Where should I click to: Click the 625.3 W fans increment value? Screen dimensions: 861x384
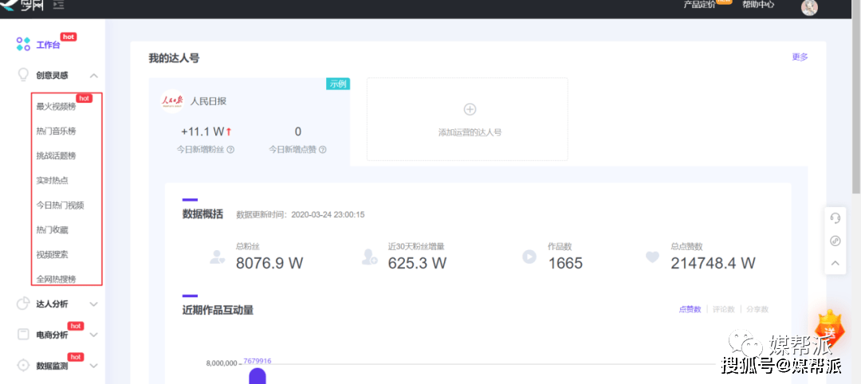pos(417,264)
